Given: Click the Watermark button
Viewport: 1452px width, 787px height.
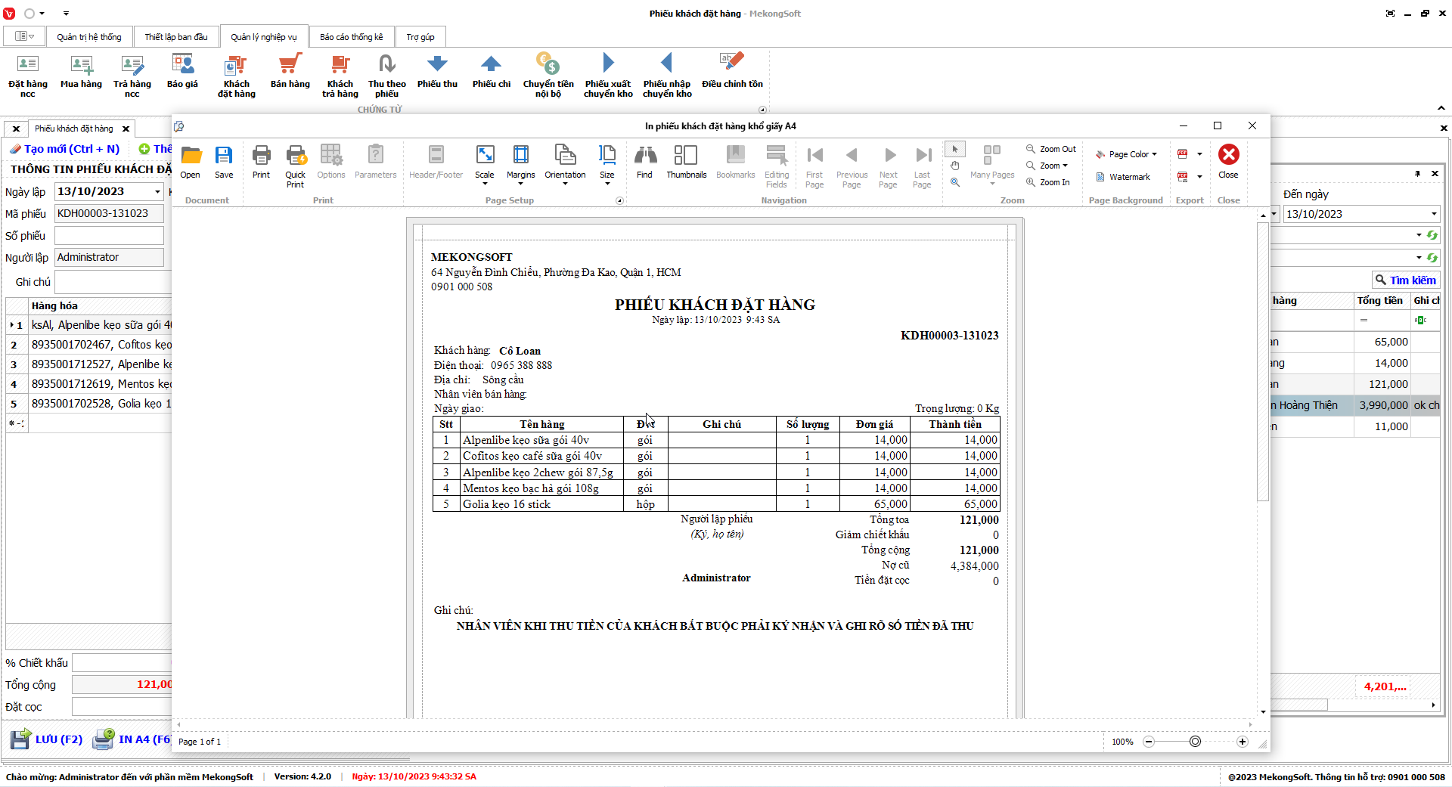Looking at the screenshot, I should (x=1123, y=177).
